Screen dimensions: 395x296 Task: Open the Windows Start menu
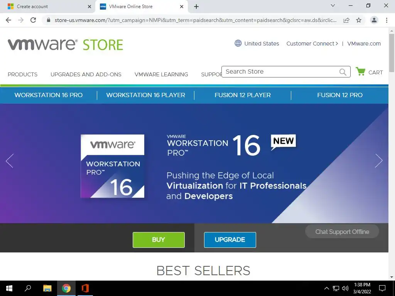[9, 288]
